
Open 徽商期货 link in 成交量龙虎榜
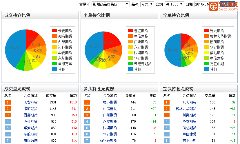pyautogui.click(x=30, y=109)
